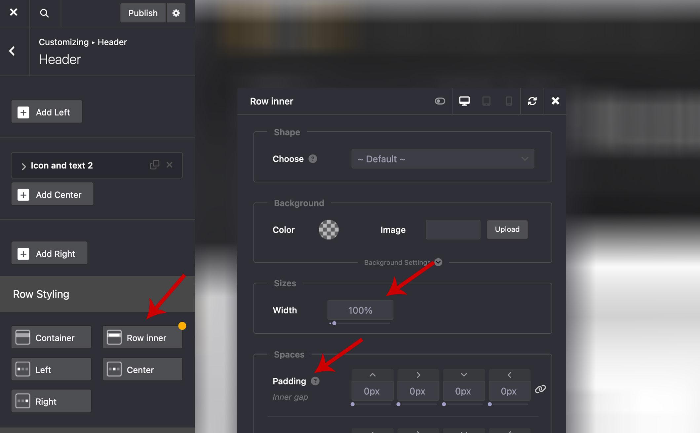Duplicate the Icon and text 2 element

click(x=154, y=165)
